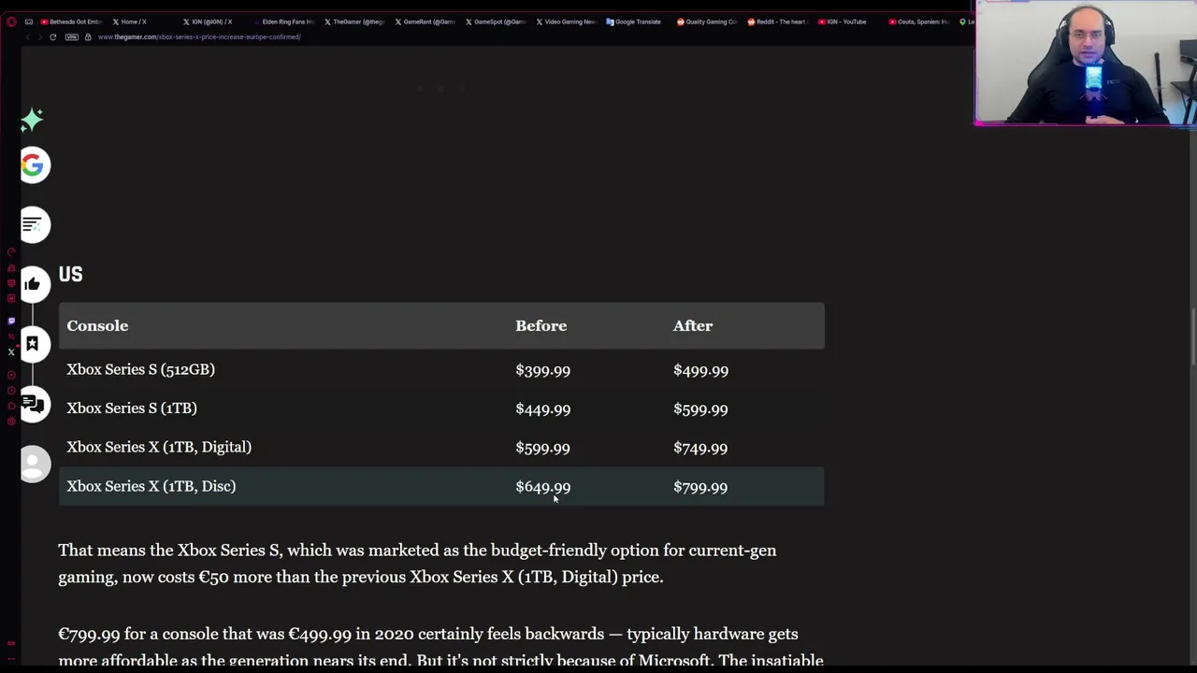Click the paragraph starting '€799.99 for a console'

pyautogui.click(x=440, y=647)
